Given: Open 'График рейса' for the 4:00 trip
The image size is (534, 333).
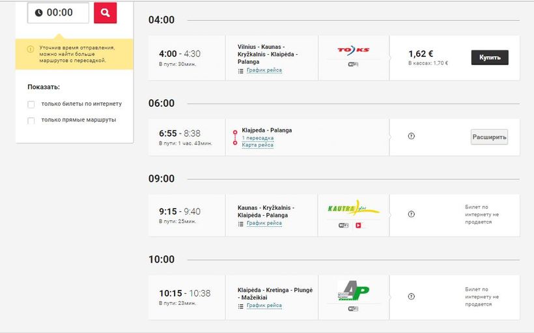Looking at the screenshot, I should (x=264, y=70).
